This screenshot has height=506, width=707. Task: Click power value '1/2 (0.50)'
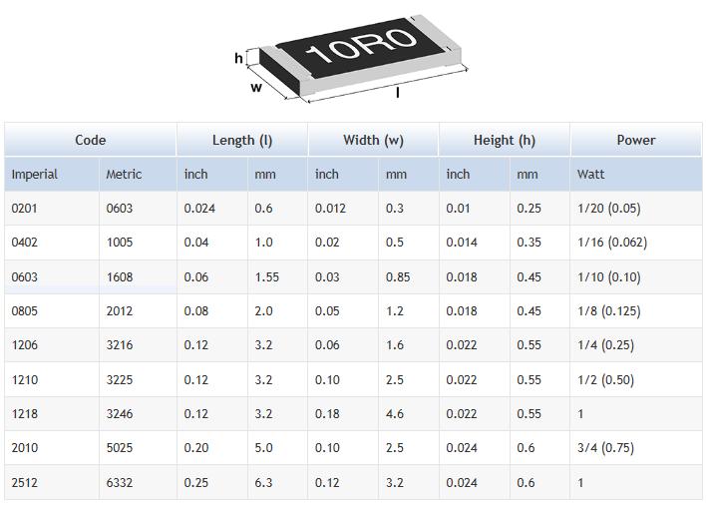(x=605, y=379)
